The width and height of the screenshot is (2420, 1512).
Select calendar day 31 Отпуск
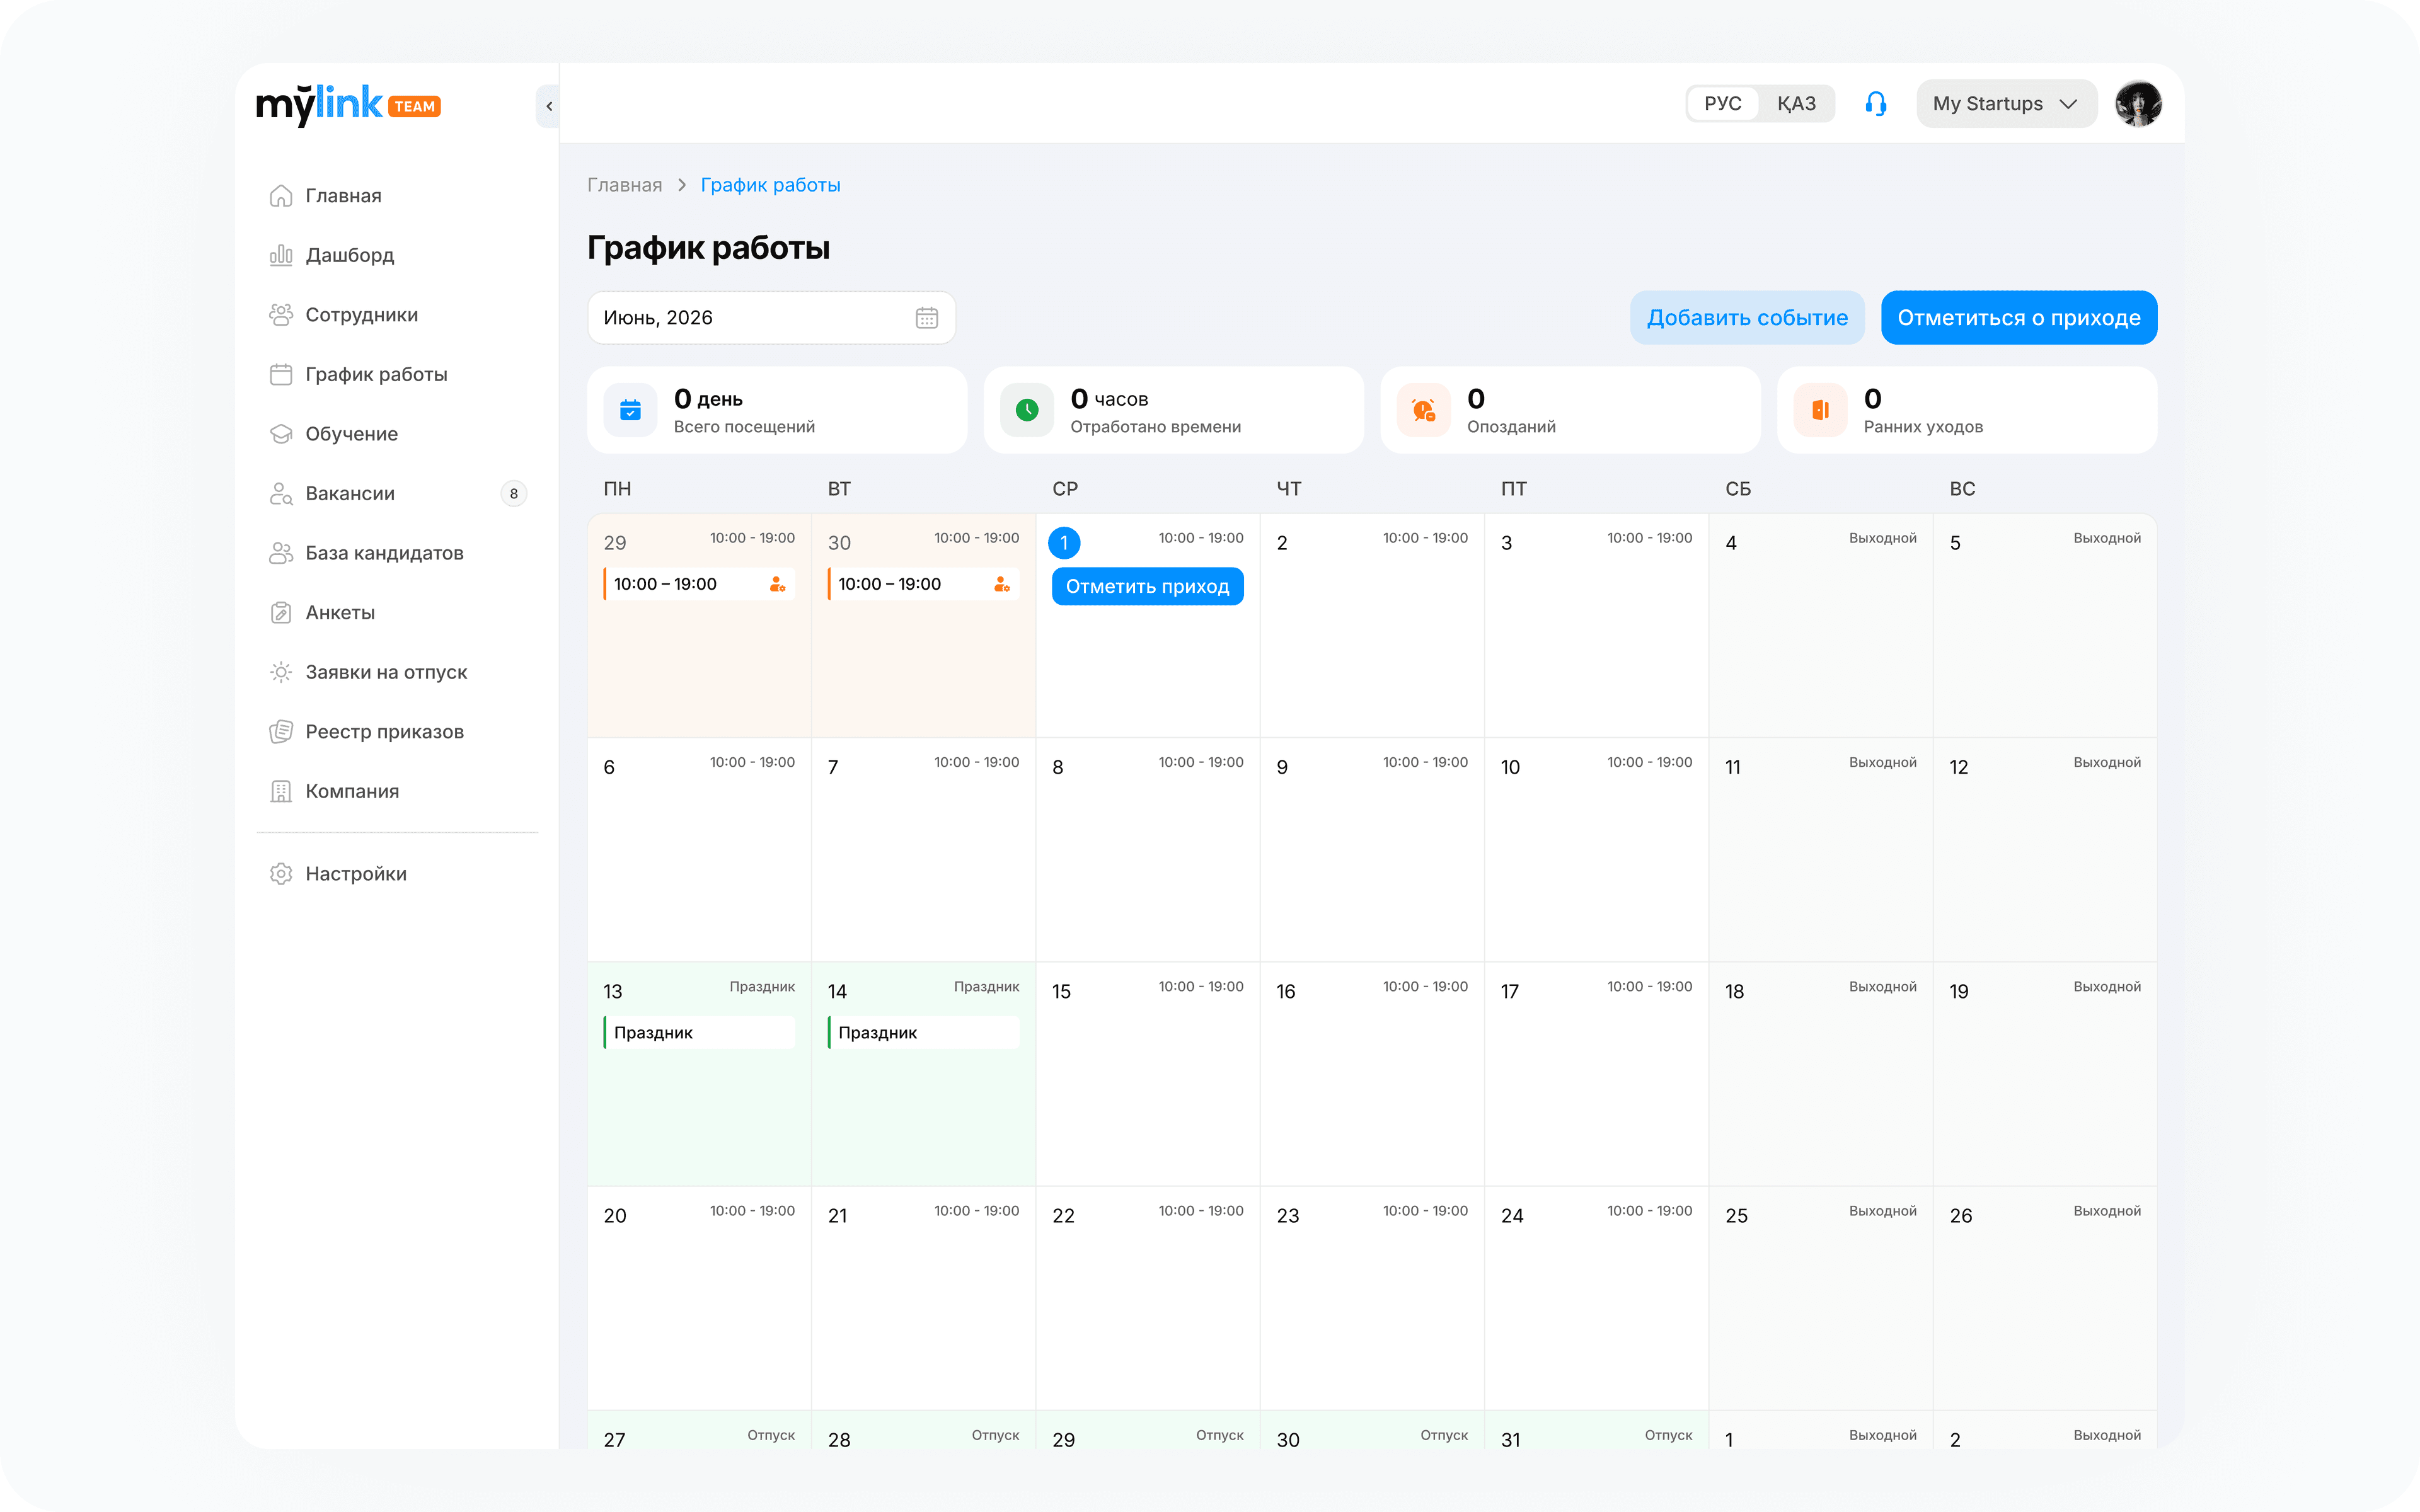1597,1431
